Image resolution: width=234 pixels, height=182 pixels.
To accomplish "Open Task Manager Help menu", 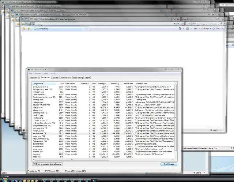I will coord(53,73).
